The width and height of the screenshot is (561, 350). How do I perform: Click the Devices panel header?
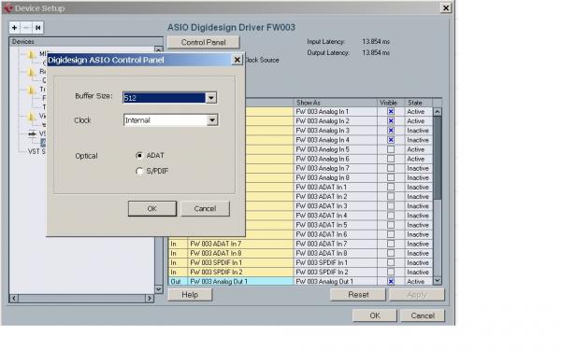coord(86,41)
